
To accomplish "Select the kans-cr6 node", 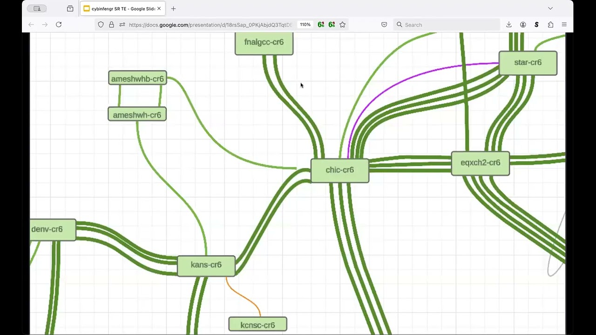I will [x=206, y=266].
